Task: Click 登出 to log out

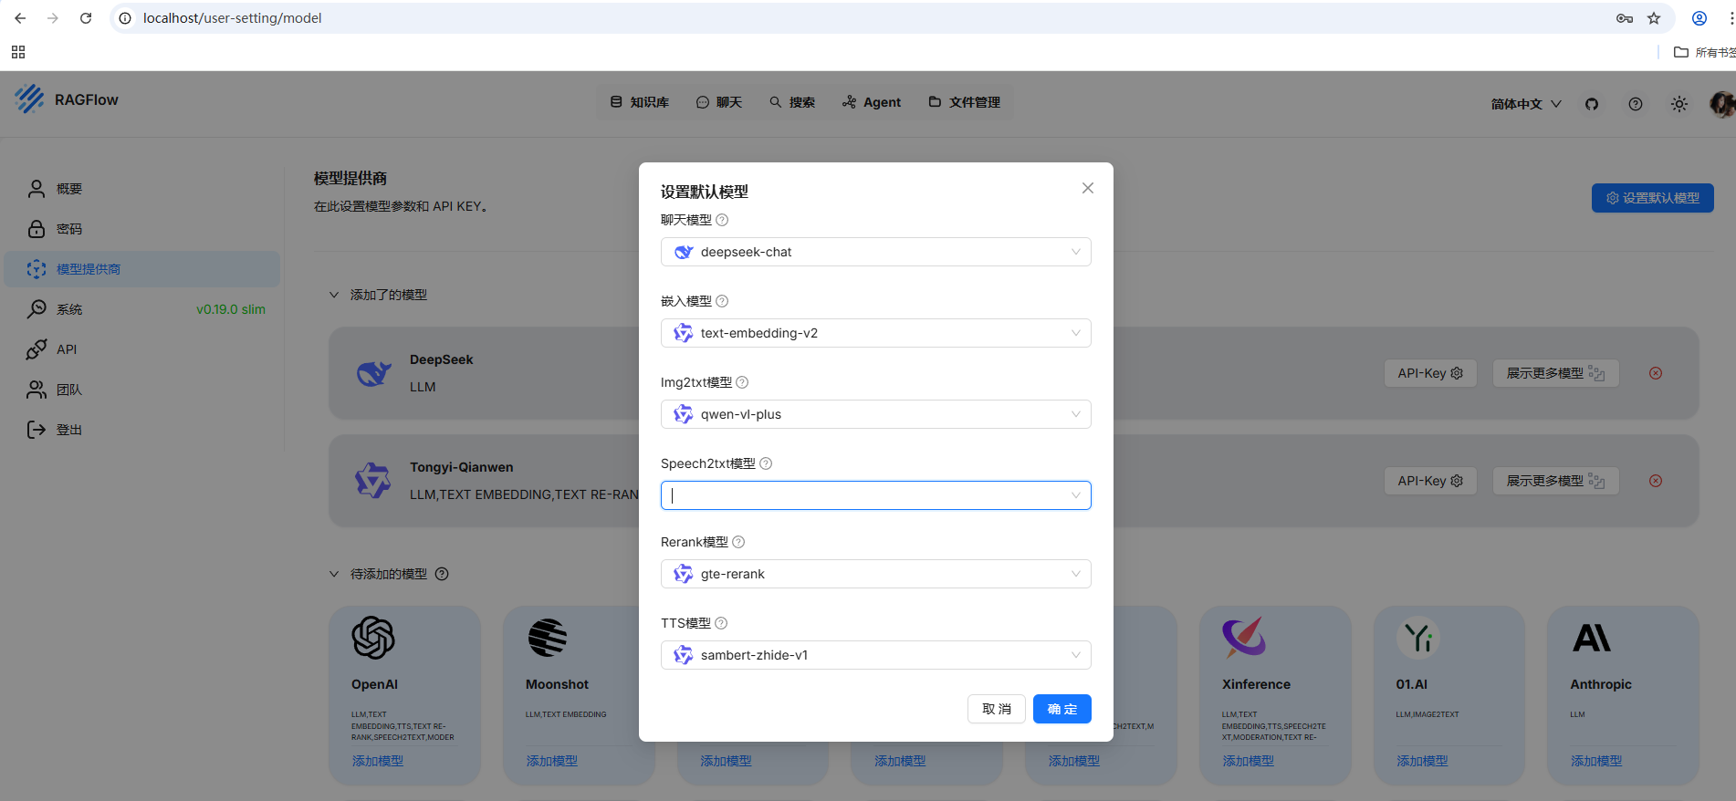Action: pos(142,430)
